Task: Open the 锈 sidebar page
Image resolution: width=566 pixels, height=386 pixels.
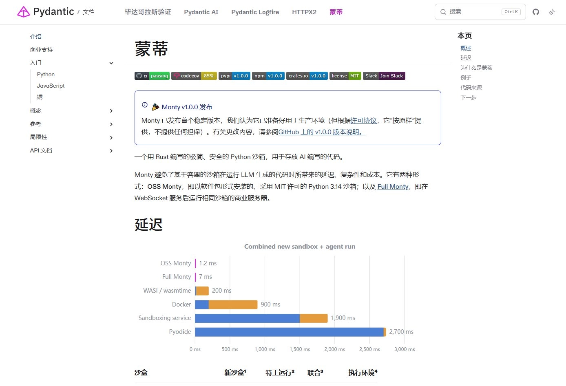Action: point(40,97)
